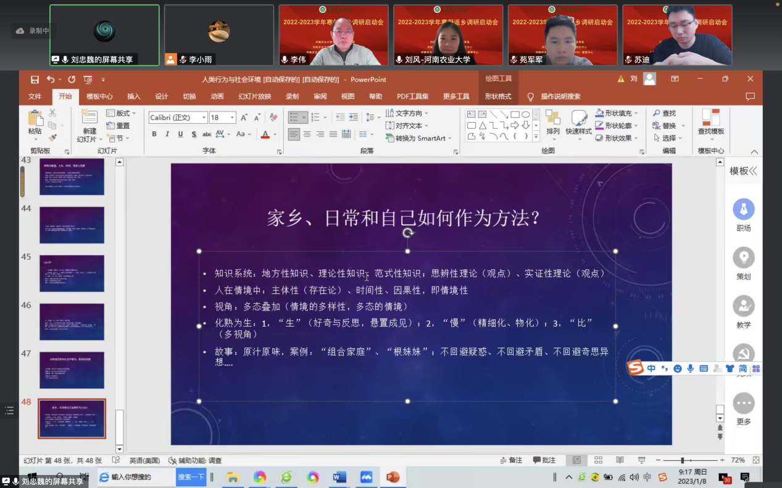Switch to slide sorter view in status bar
782x488 pixels.
point(598,460)
